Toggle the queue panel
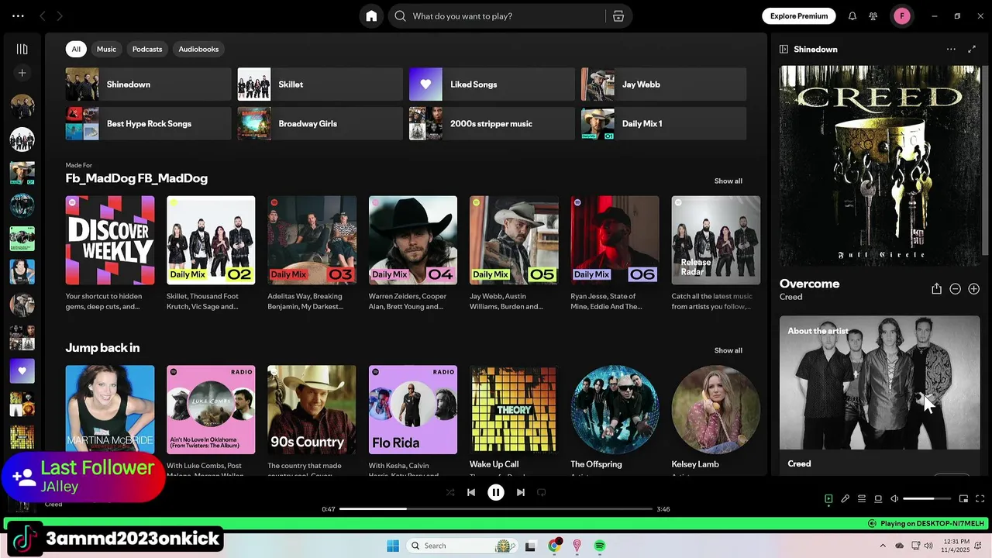This screenshot has width=992, height=558. pyautogui.click(x=862, y=499)
